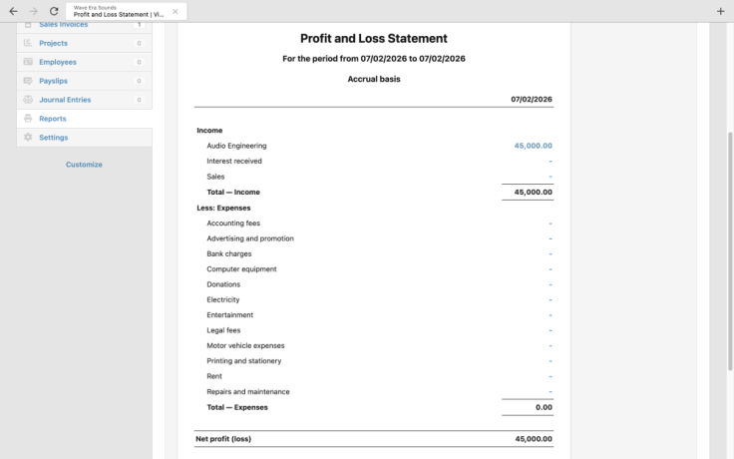734x459 pixels.
Task: Open the Audio Engineering 45,000.00 amount link
Action: (533, 146)
